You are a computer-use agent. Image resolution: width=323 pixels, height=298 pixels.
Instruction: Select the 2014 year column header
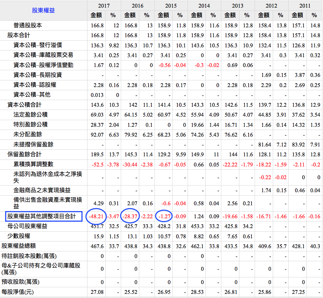[204, 6]
